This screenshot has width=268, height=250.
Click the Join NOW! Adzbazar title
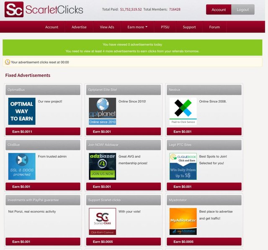tap(124, 145)
